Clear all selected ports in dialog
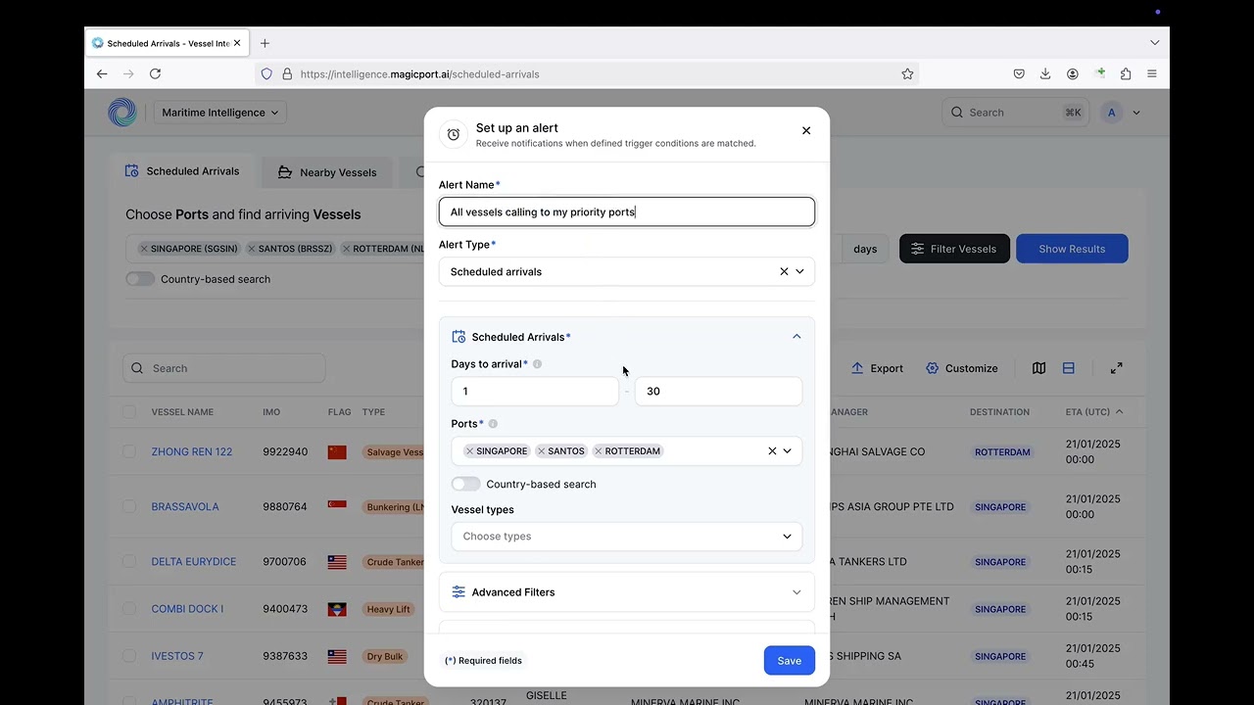The width and height of the screenshot is (1254, 705). tap(772, 451)
